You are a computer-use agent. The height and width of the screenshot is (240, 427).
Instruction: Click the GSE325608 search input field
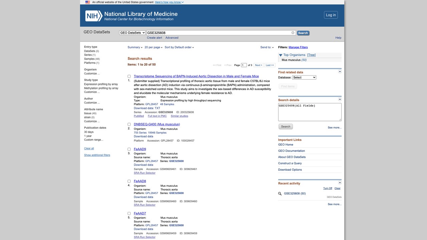(x=221, y=33)
